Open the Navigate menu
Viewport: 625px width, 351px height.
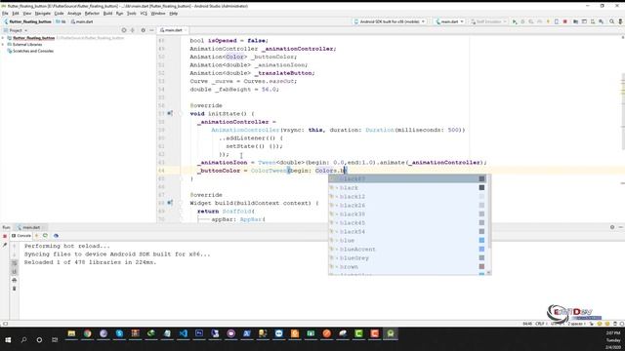pyautogui.click(x=42, y=14)
